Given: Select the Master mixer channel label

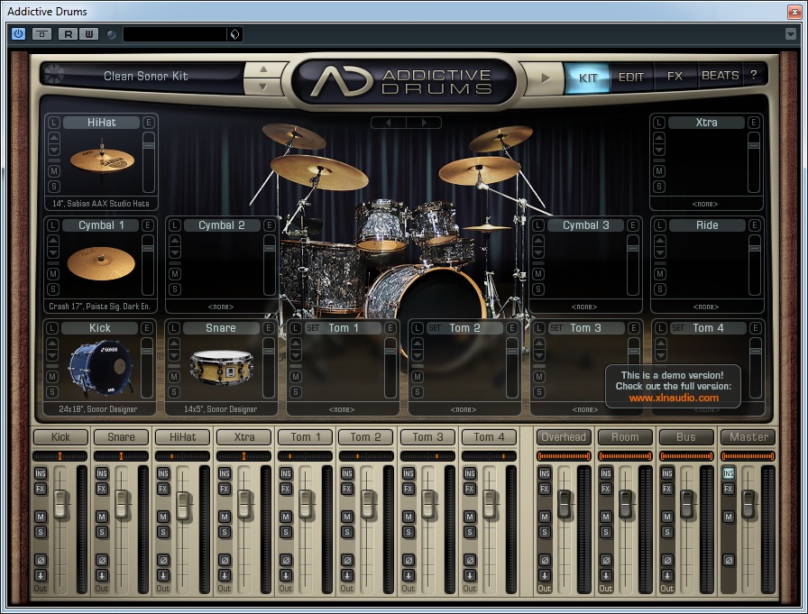Looking at the screenshot, I should 748,437.
